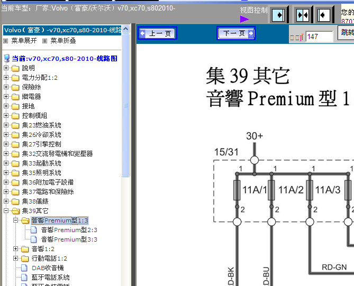Go to previous page with 上一页
The width and height of the screenshot is (354, 286).
pos(157,33)
